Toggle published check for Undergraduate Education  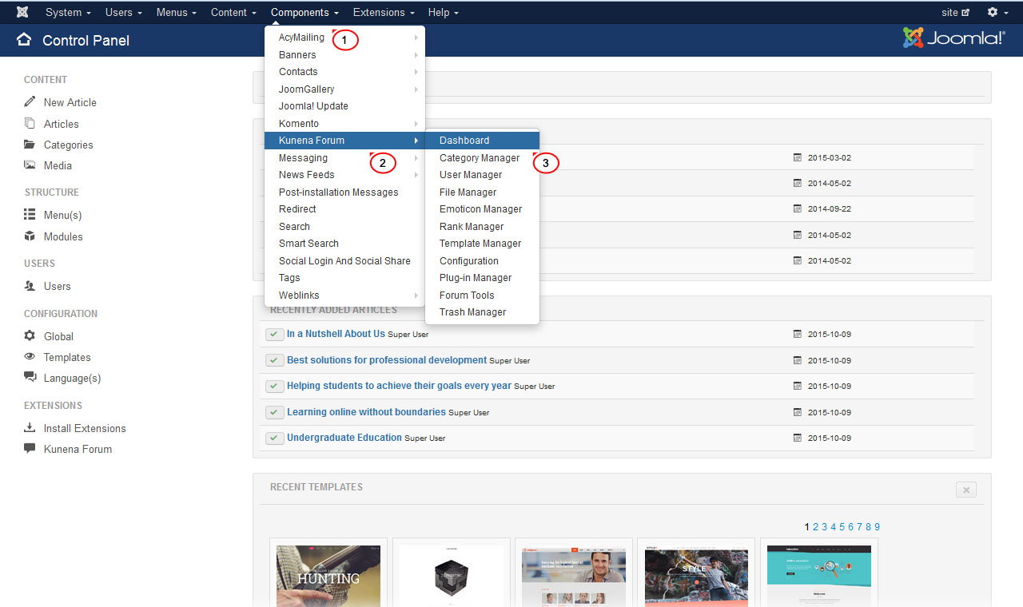click(275, 438)
